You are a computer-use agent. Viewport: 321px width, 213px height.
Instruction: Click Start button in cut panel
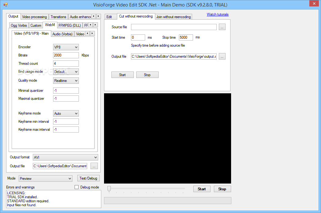[x=122, y=75]
